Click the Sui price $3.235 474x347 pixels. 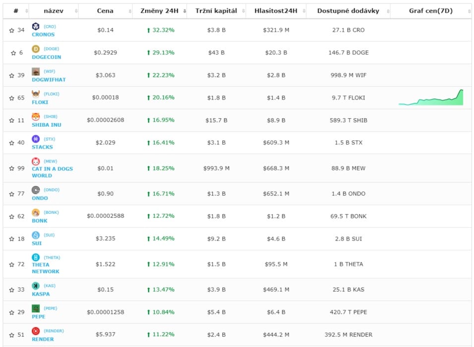pyautogui.click(x=106, y=239)
